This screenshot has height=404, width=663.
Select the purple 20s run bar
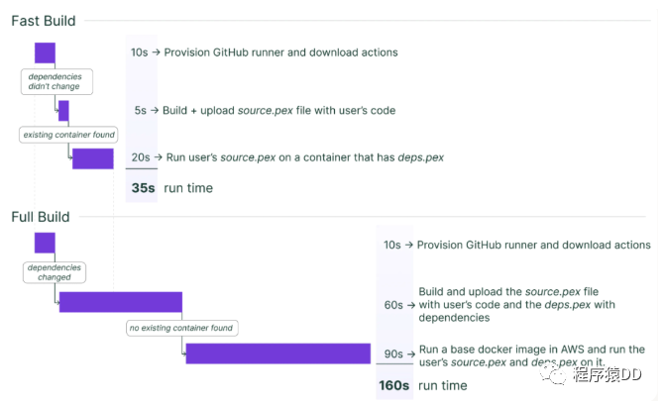pos(93,158)
